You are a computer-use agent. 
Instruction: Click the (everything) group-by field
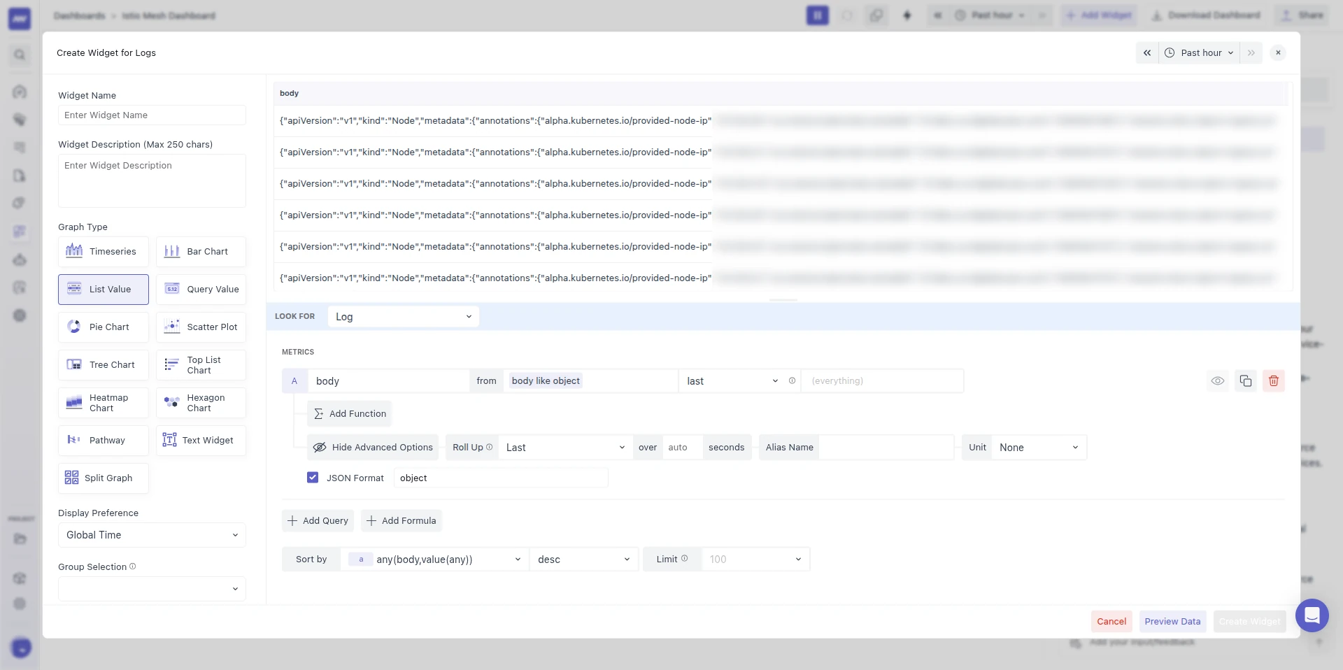pos(882,381)
